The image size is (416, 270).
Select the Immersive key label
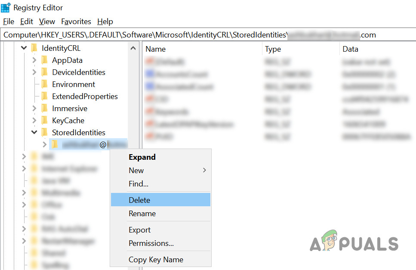click(70, 109)
